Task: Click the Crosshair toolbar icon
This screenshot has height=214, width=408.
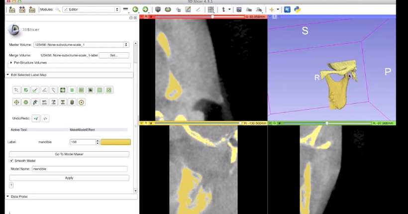Action: pos(272,9)
